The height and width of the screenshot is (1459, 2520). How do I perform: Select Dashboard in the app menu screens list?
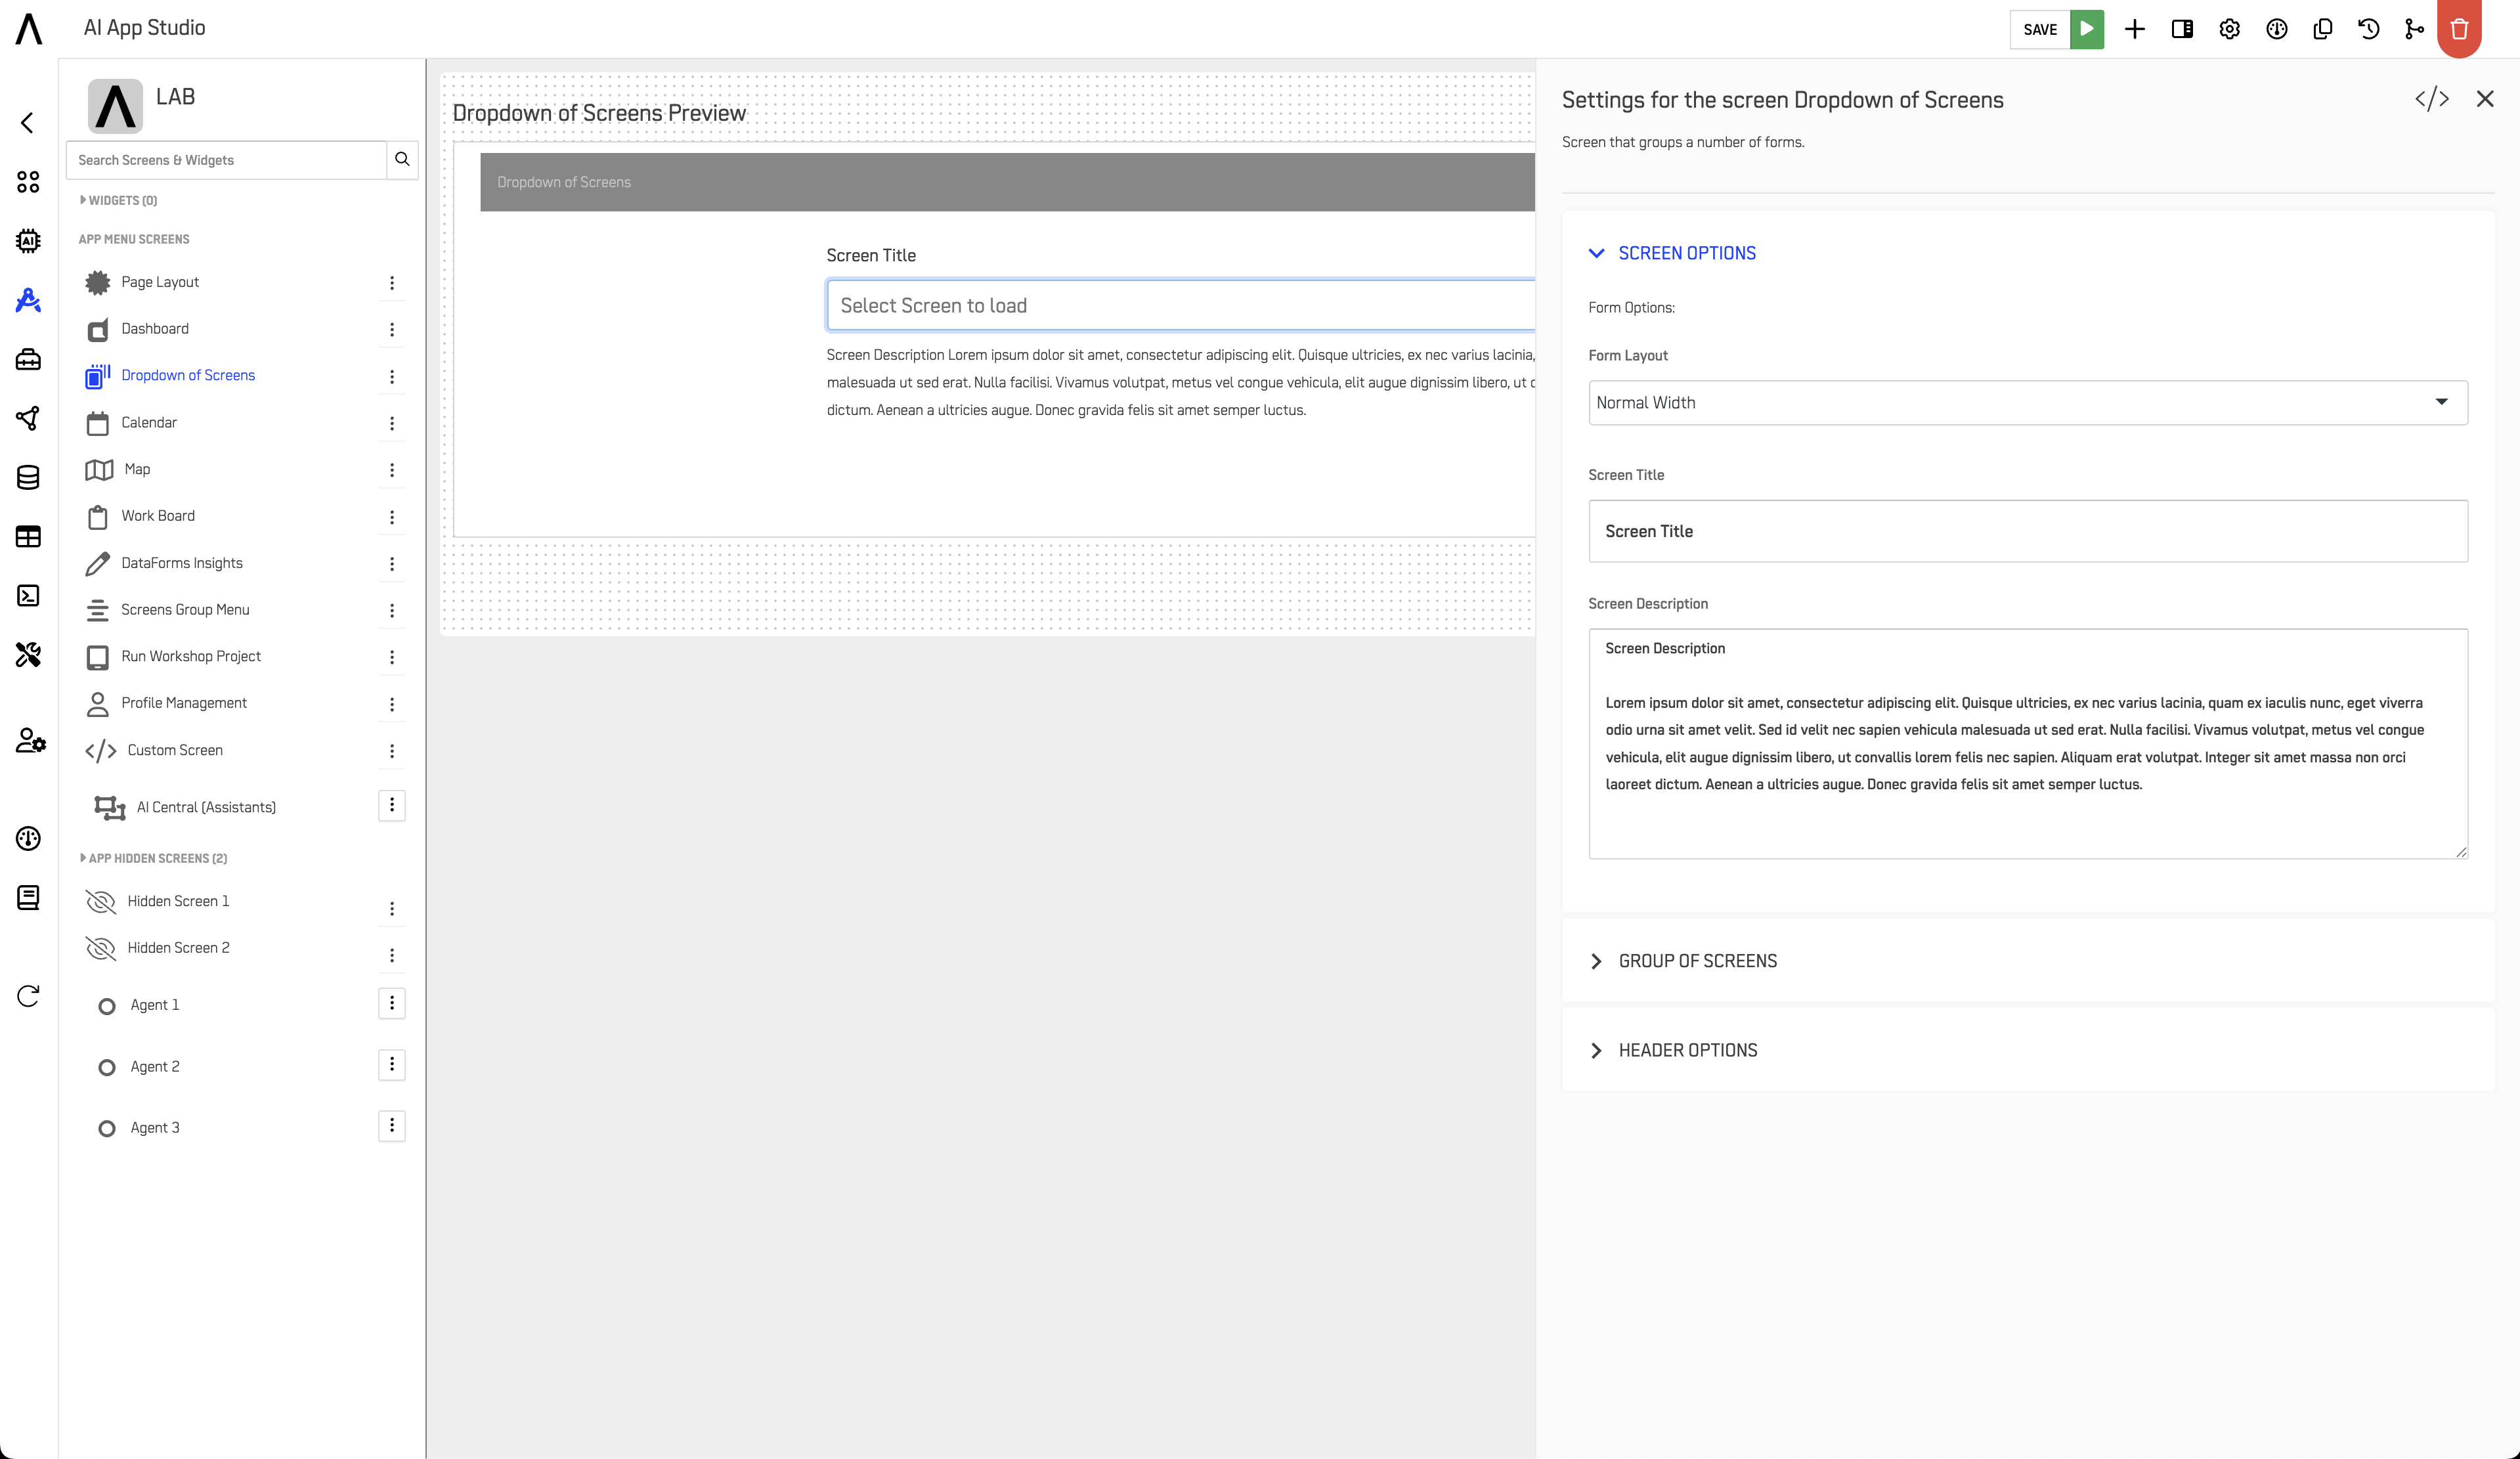[x=155, y=328]
